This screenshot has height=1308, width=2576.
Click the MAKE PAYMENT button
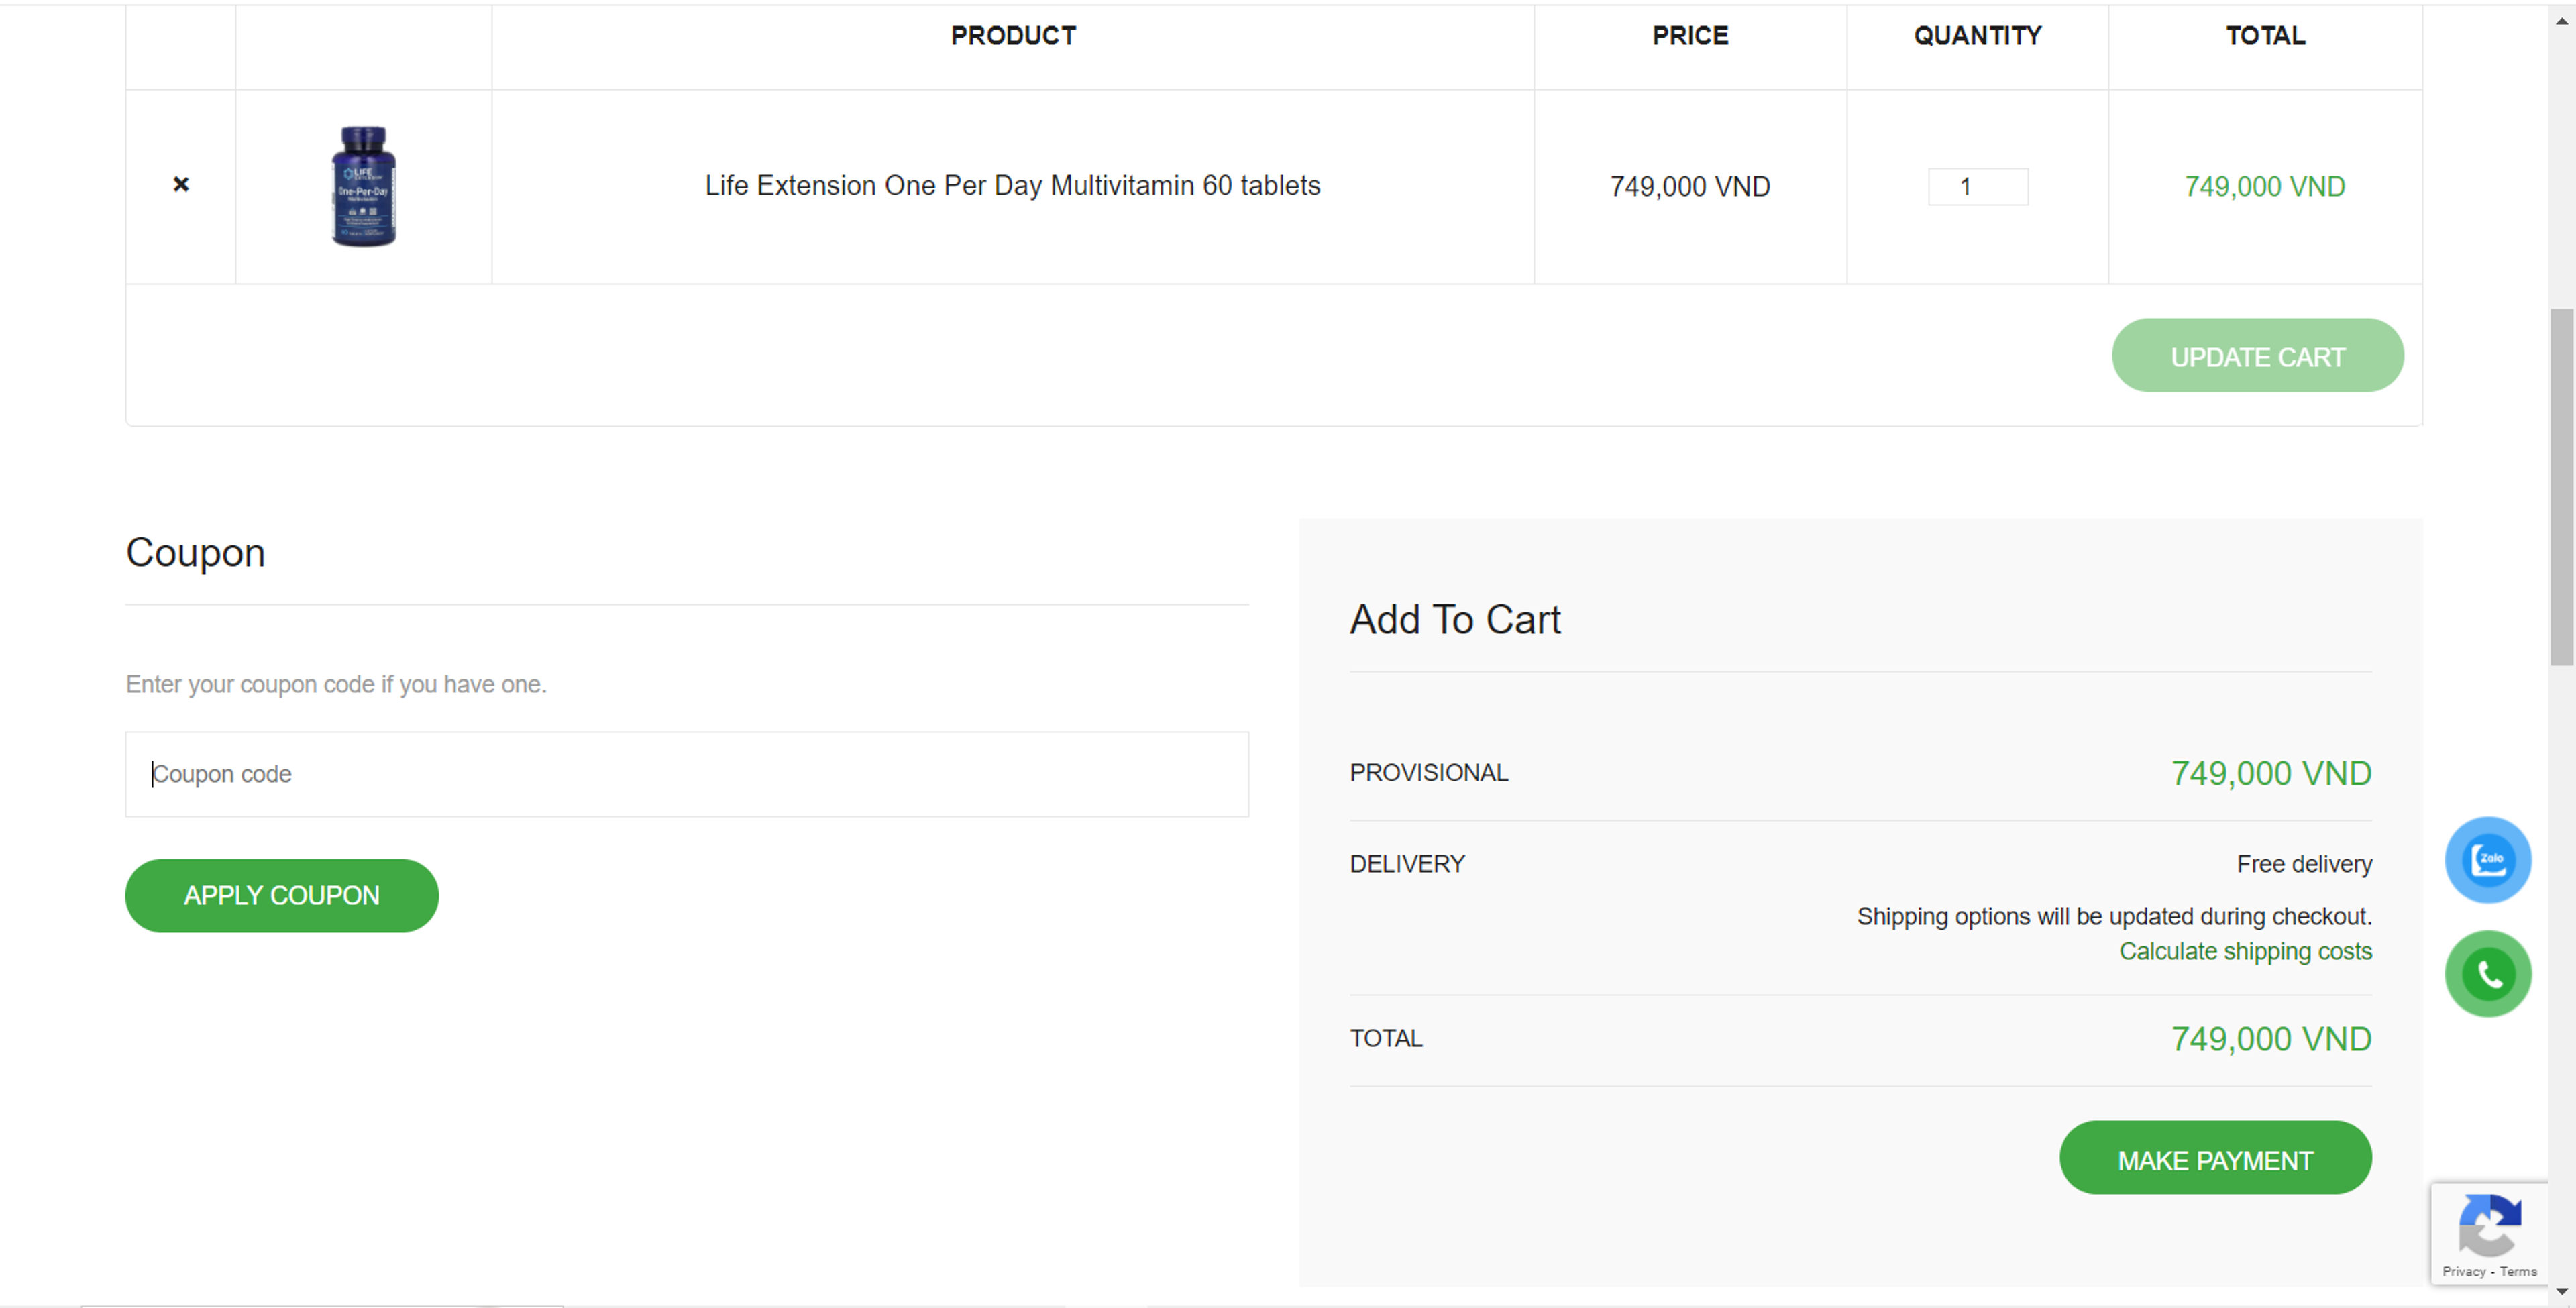pos(2215,1158)
